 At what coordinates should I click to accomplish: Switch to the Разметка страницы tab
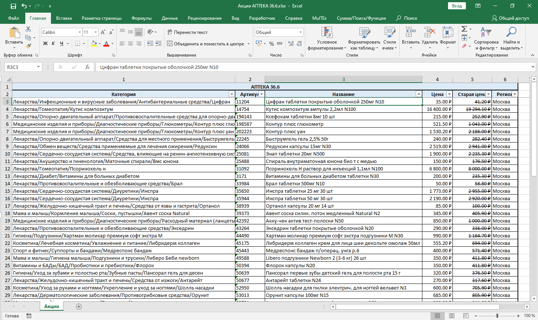102,18
